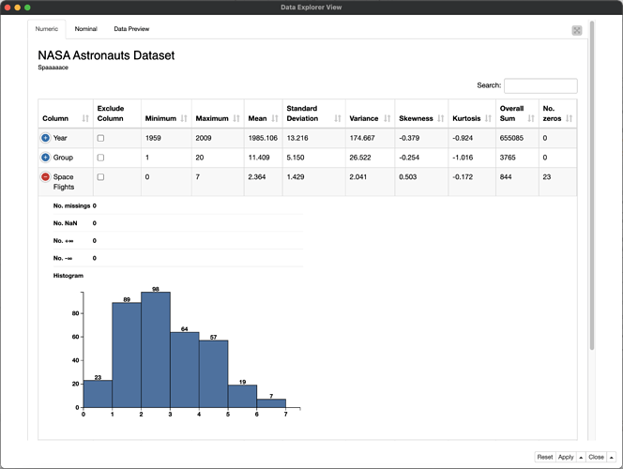623x469 pixels.
Task: Toggle fullscreen icon at top right
Action: 577,30
